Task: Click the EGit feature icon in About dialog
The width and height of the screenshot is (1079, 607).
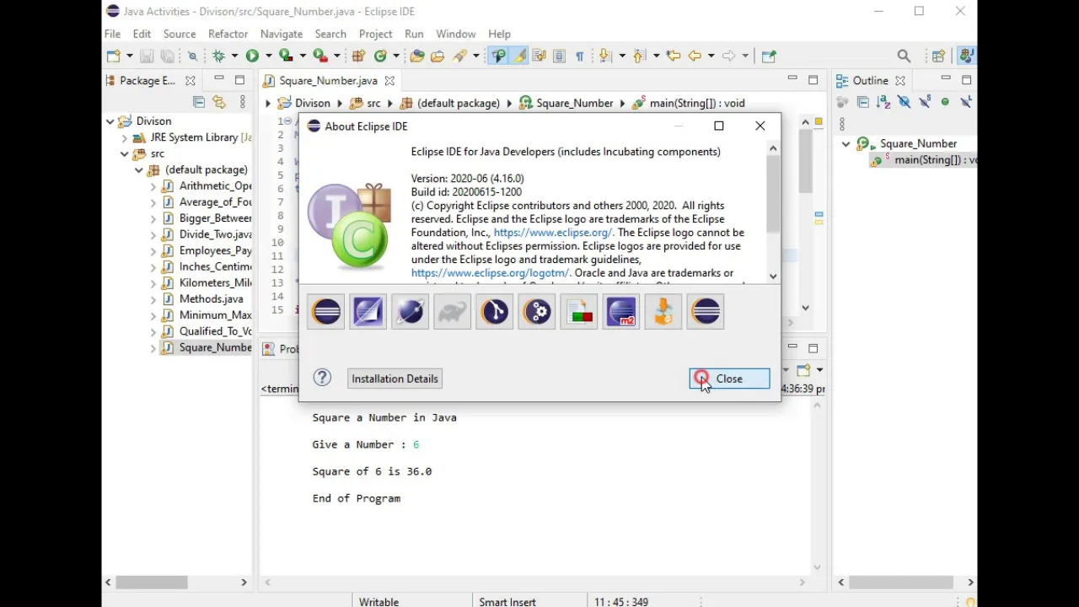Action: tap(495, 312)
